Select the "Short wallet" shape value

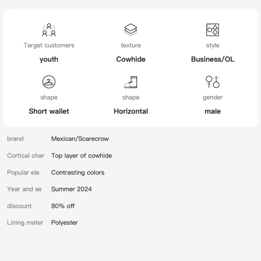pos(49,111)
